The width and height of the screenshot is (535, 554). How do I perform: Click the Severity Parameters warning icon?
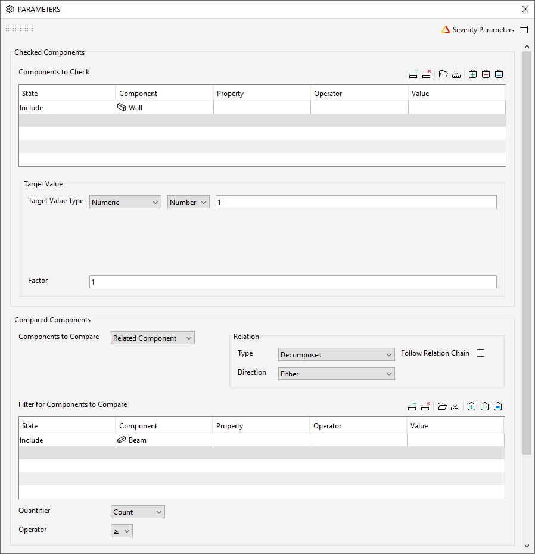pos(446,30)
